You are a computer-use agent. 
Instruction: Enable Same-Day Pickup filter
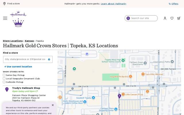point(4,75)
